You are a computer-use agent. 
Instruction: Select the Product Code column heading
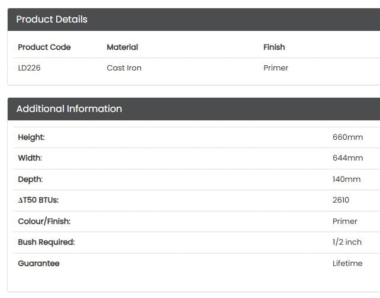point(44,47)
